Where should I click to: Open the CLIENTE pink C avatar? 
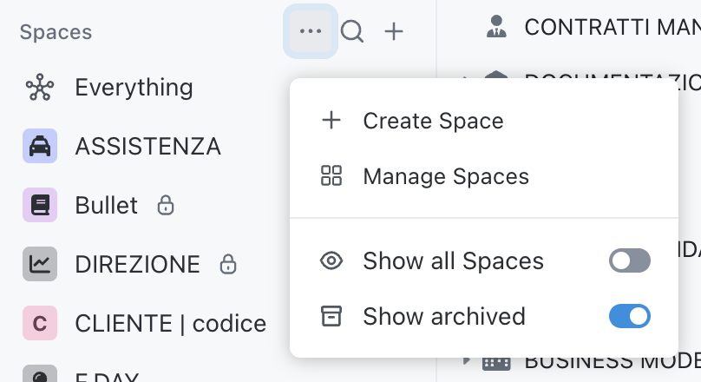[x=40, y=324]
